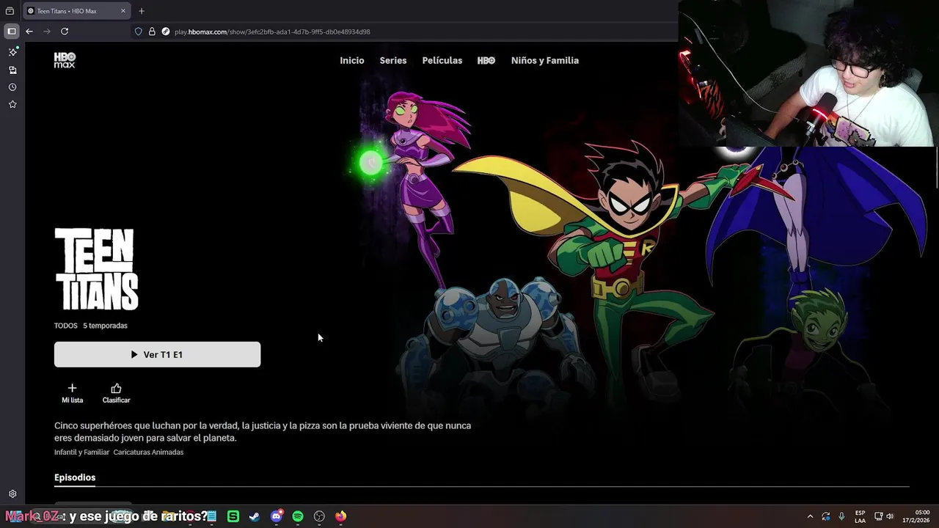Screen dimensions: 939x528
Task: Expand hidden system tray icons chevron
Action: (810, 516)
